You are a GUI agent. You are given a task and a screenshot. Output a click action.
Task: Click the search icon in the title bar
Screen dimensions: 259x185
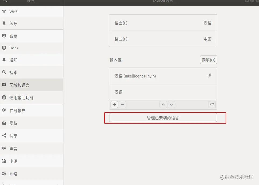click(5, 1)
